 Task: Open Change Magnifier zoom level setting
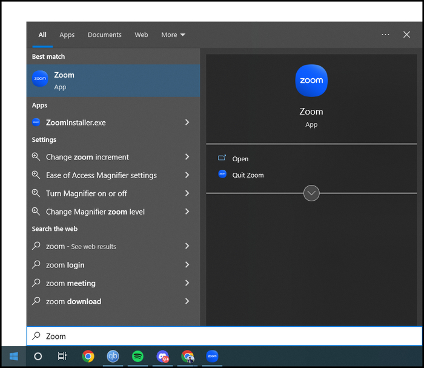pyautogui.click(x=113, y=212)
